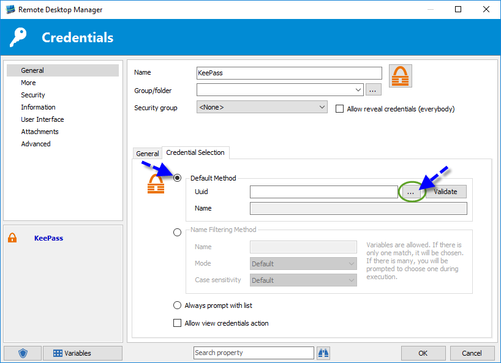
Task: Click the OK button
Action: [423, 353]
